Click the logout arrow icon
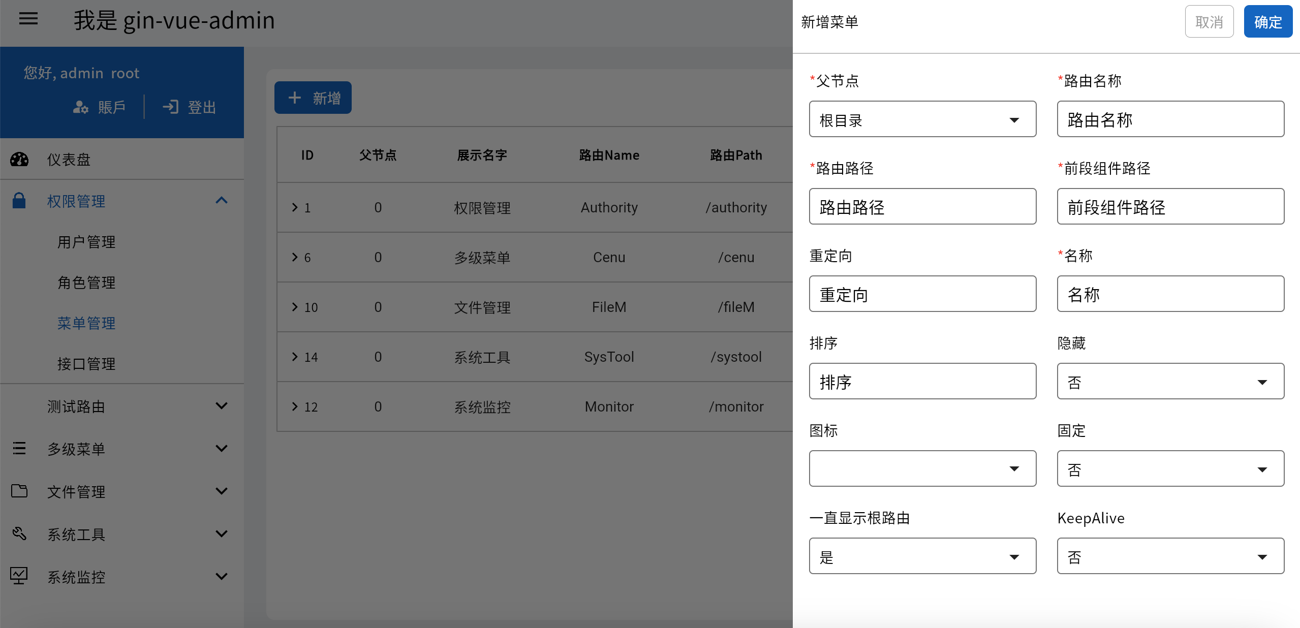1300x628 pixels. (x=170, y=107)
